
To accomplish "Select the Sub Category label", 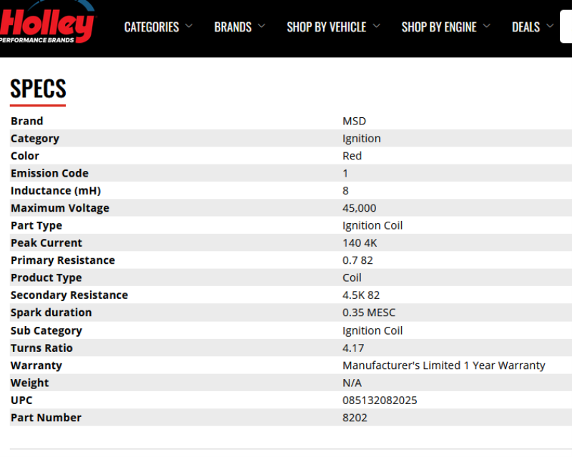I will click(46, 330).
